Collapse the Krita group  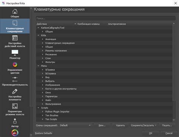(x=39, y=35)
